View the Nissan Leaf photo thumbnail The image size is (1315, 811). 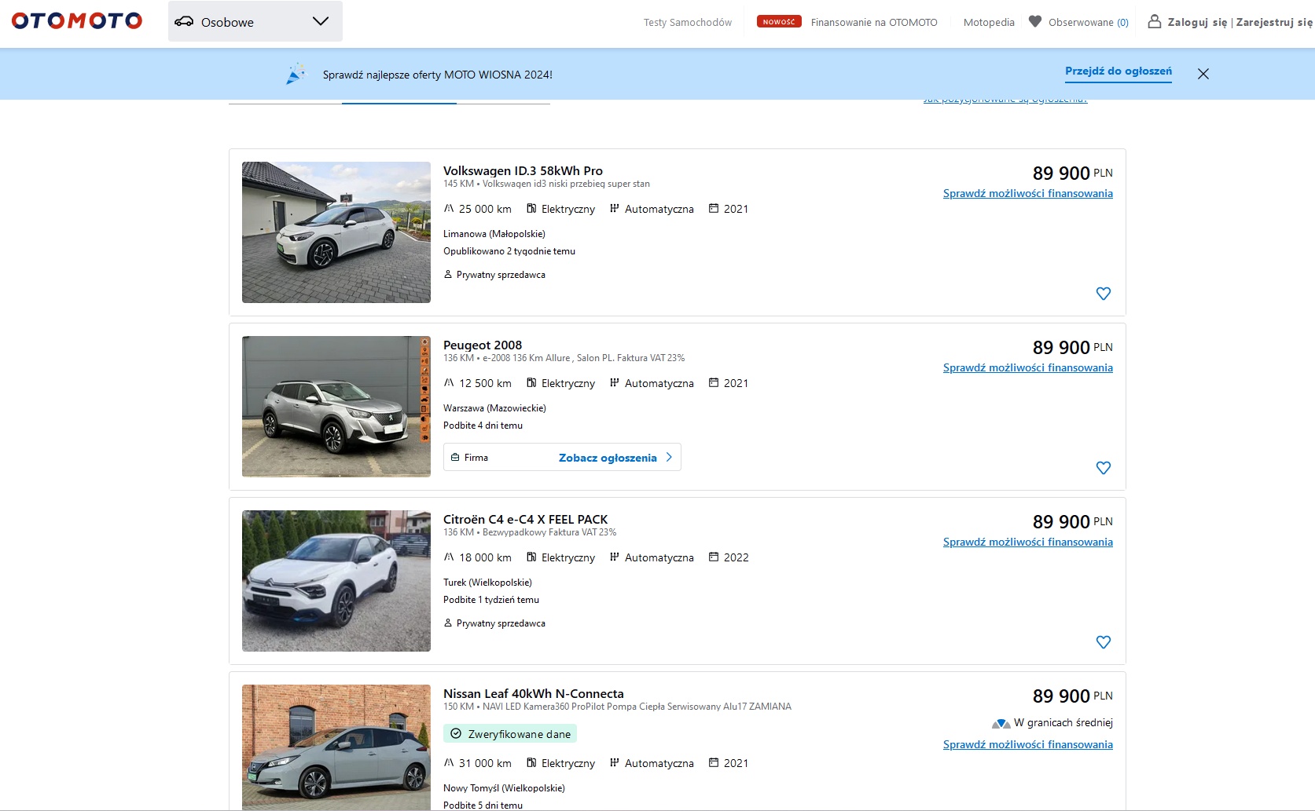336,747
